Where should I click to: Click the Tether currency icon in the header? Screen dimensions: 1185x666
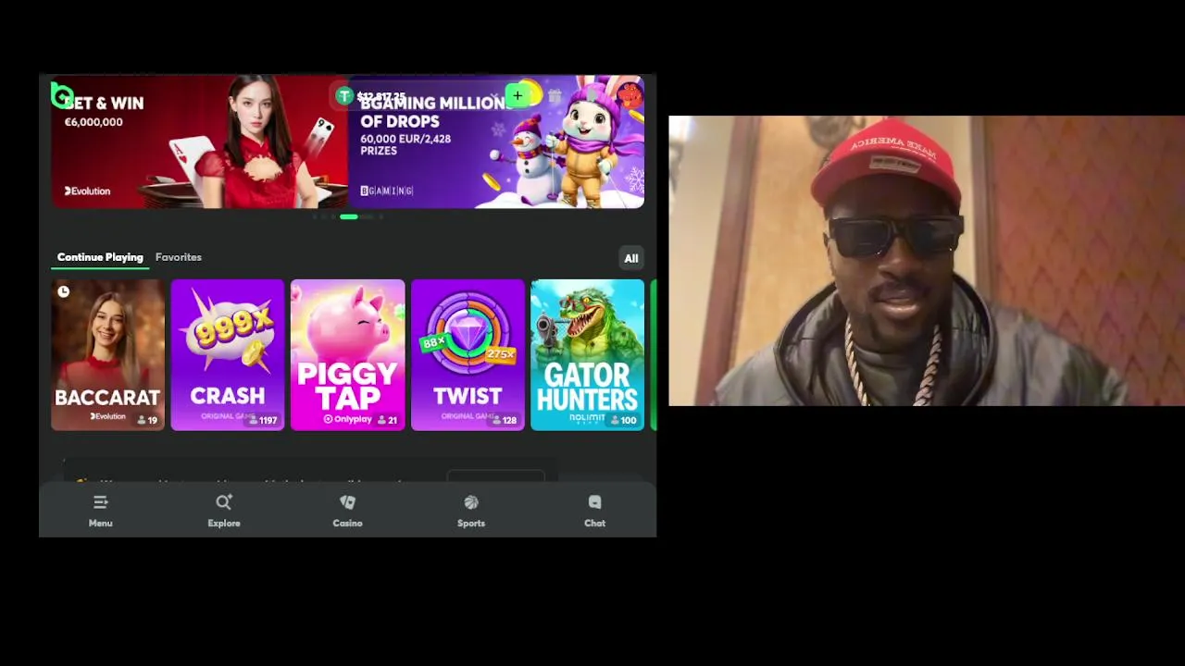click(344, 96)
